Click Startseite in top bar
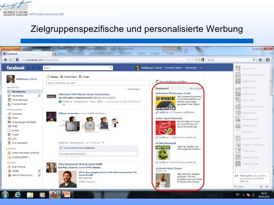 click(191, 68)
